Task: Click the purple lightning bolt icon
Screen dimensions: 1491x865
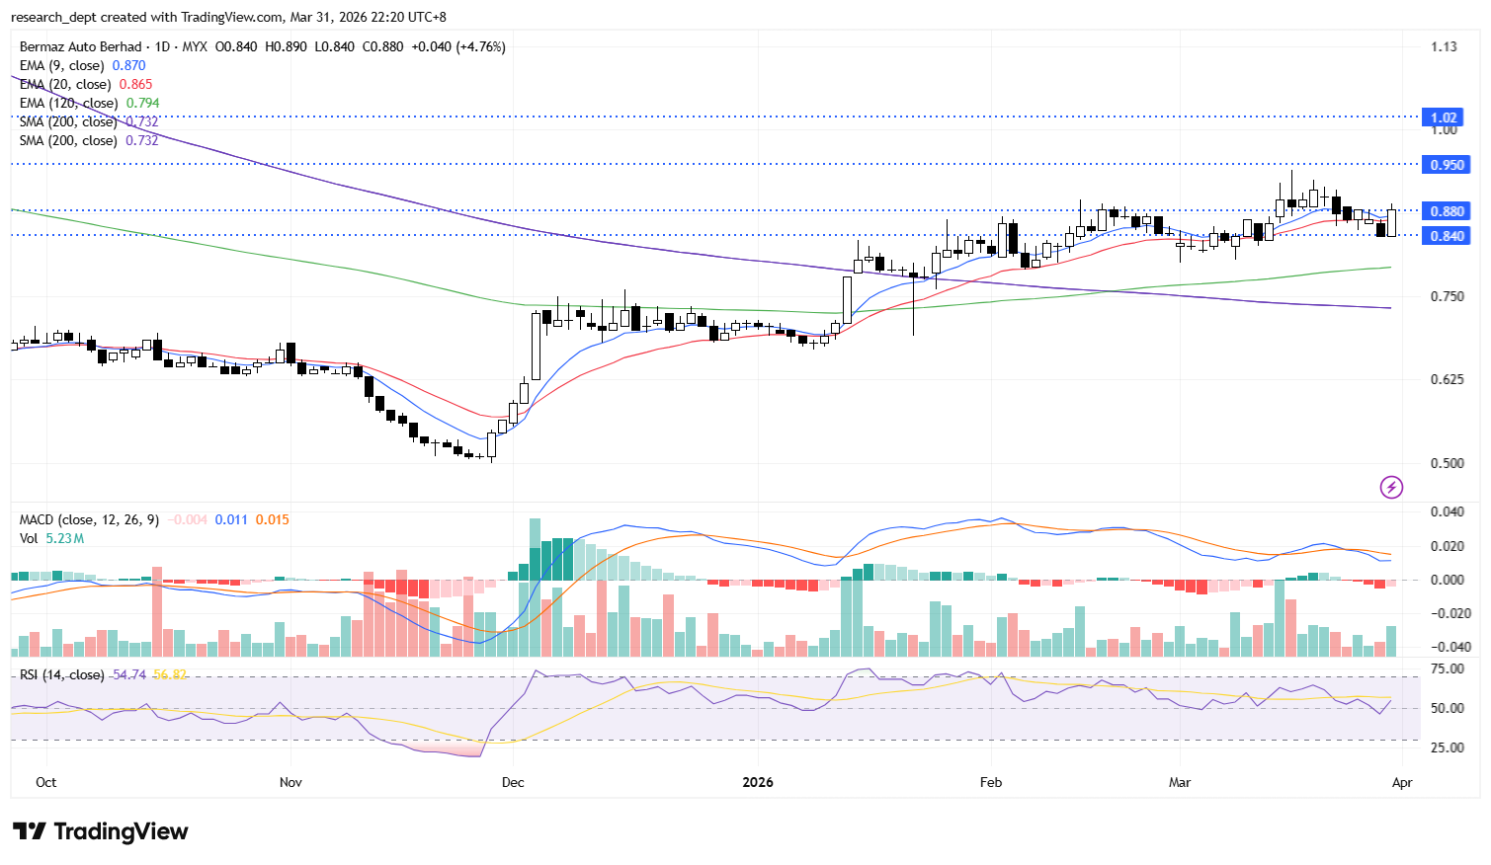Action: tap(1391, 487)
